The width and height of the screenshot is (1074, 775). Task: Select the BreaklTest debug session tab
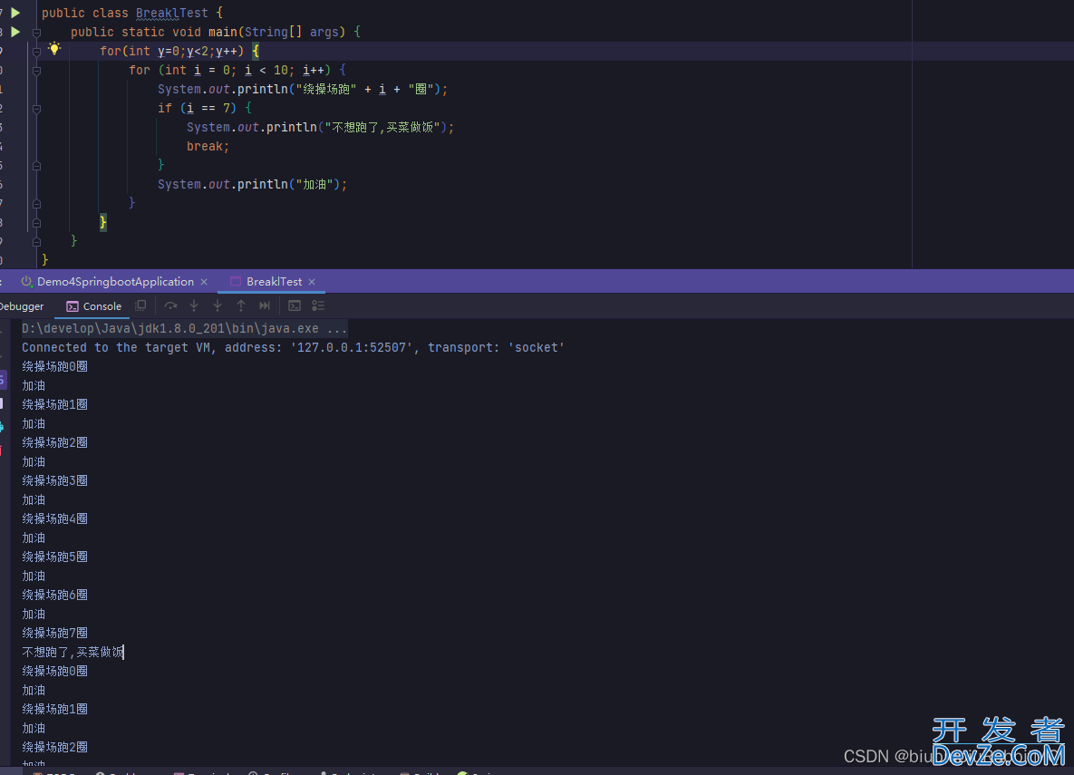(274, 282)
